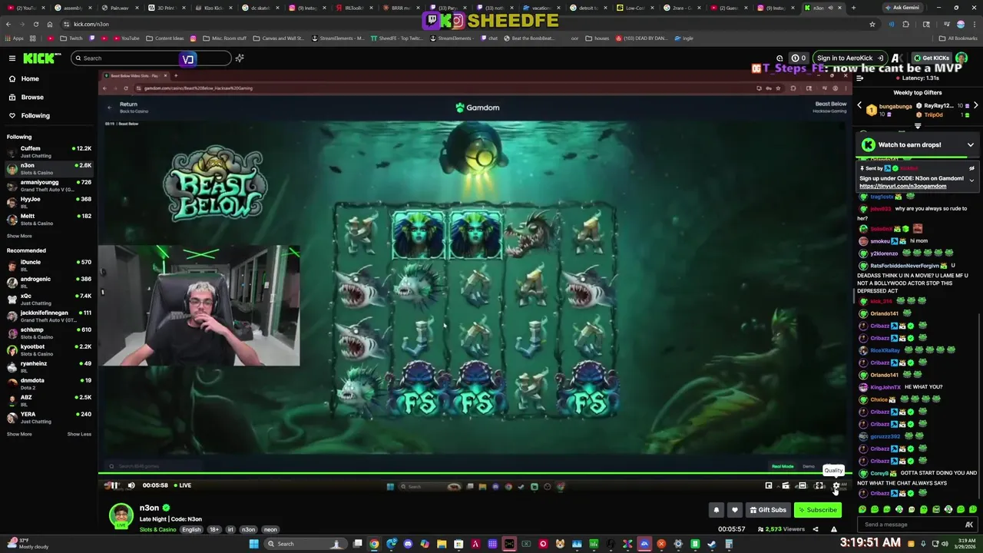Open Windows Start menu
Viewport: 983px width, 553px height.
[x=253, y=544]
